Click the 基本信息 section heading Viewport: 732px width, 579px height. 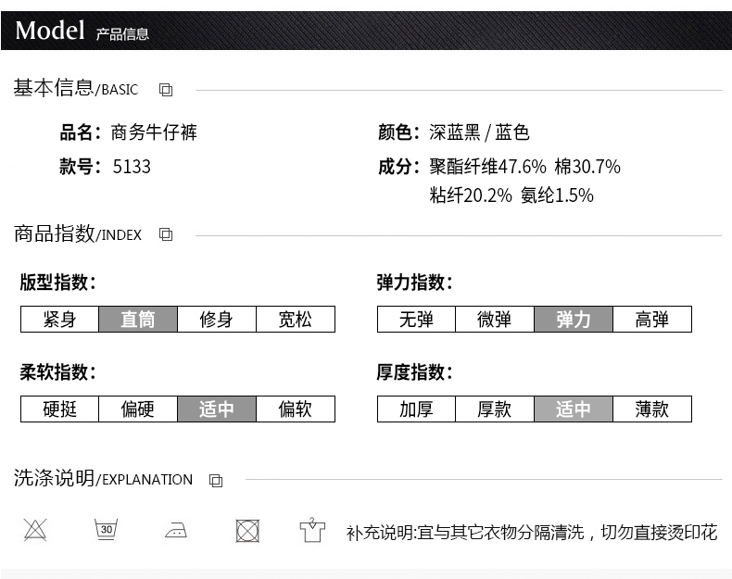tap(54, 88)
